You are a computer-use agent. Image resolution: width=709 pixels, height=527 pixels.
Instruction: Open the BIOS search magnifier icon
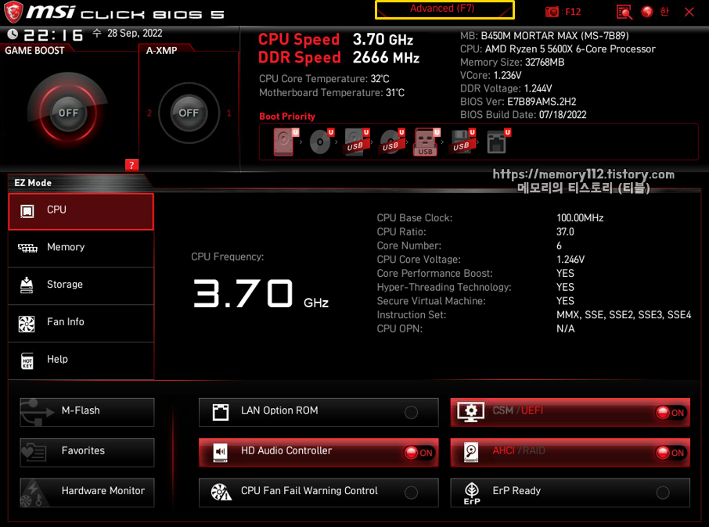pos(624,12)
